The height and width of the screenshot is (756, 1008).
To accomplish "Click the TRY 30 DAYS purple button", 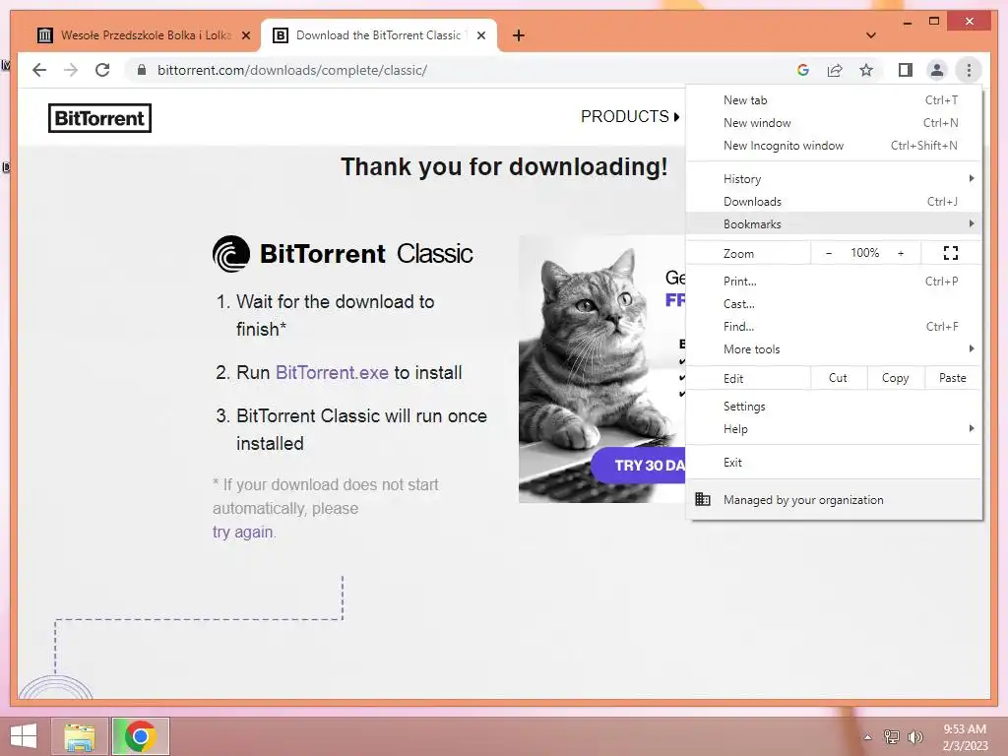I will point(638,466).
